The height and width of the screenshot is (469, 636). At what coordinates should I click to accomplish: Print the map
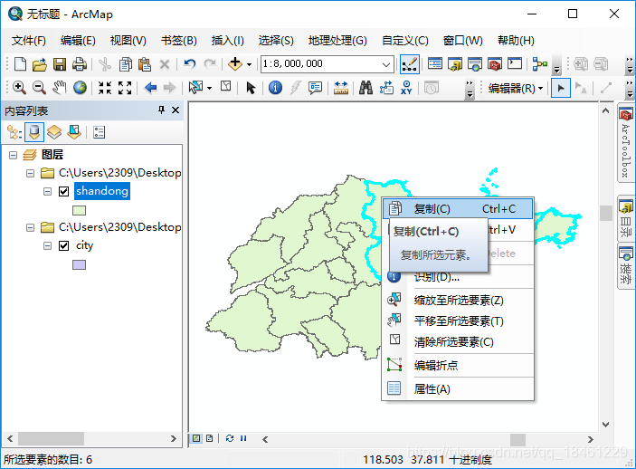tap(80, 64)
